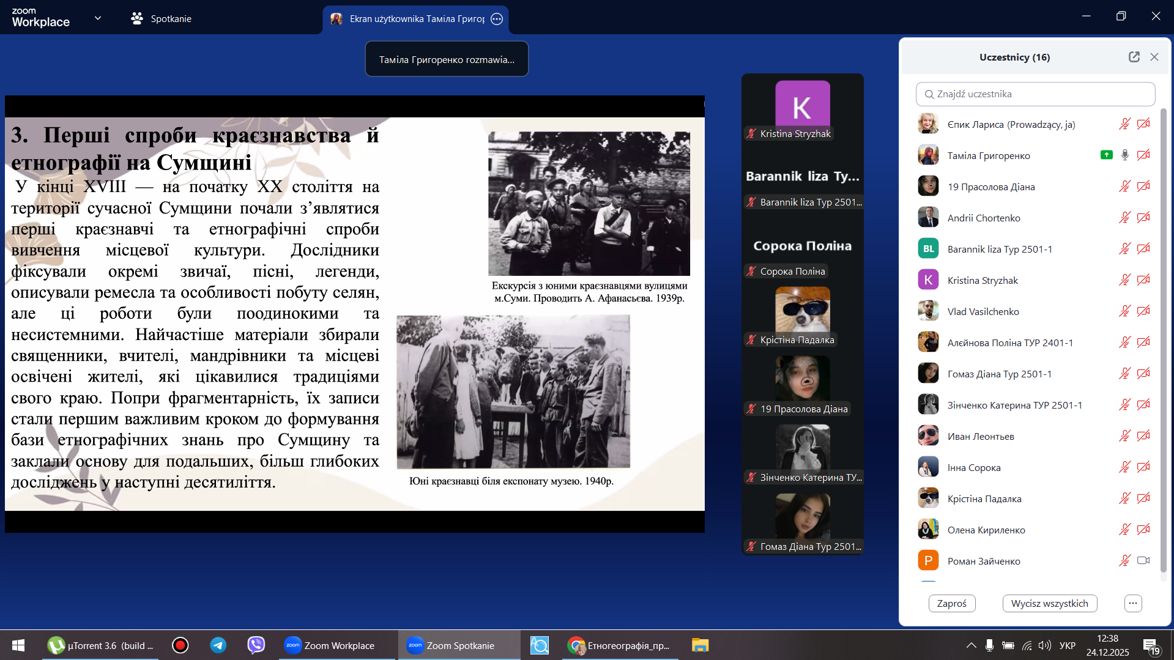
Task: Toggle Роман Зайченко's camera icon
Action: [1143, 561]
